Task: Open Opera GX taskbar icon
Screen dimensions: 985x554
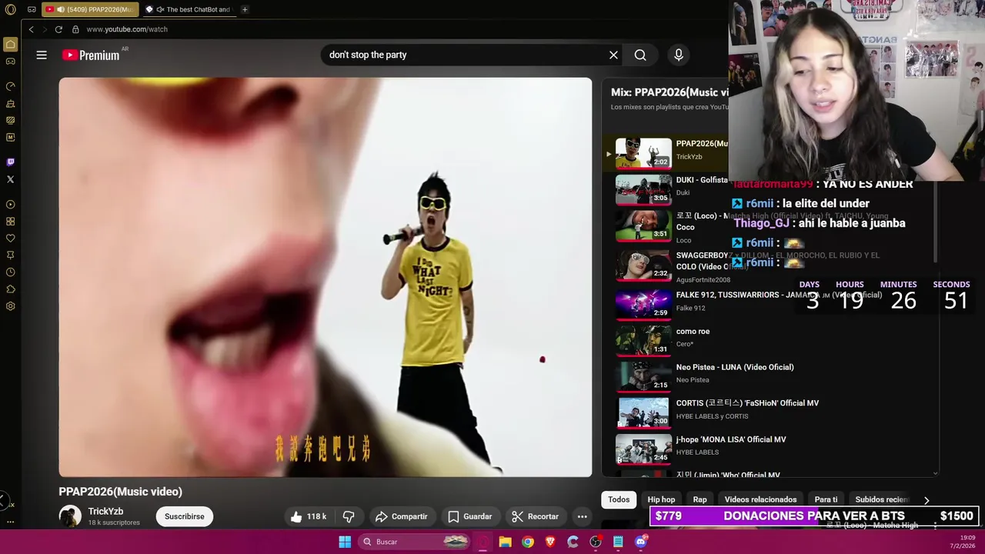Action: pos(482,542)
